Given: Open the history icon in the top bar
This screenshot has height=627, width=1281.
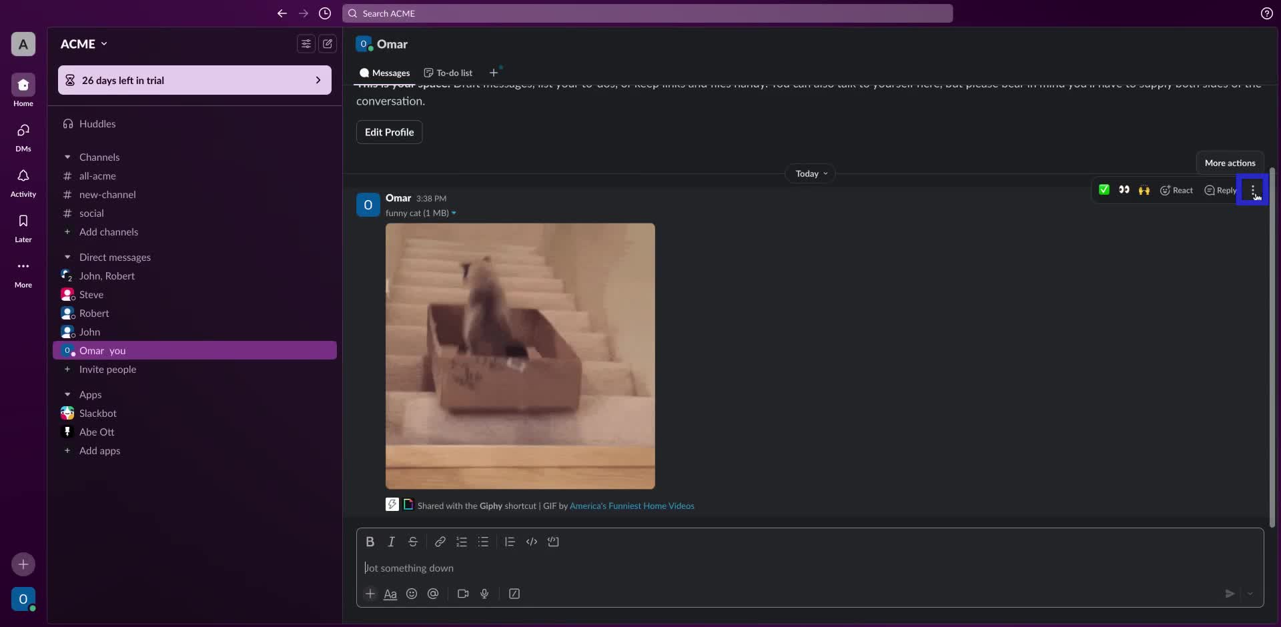Looking at the screenshot, I should (325, 13).
